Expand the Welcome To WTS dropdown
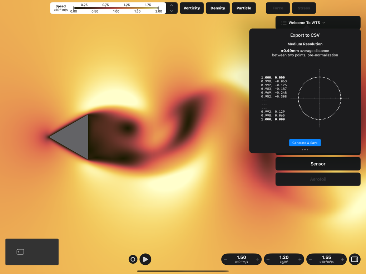The width and height of the screenshot is (366, 274). [324, 22]
